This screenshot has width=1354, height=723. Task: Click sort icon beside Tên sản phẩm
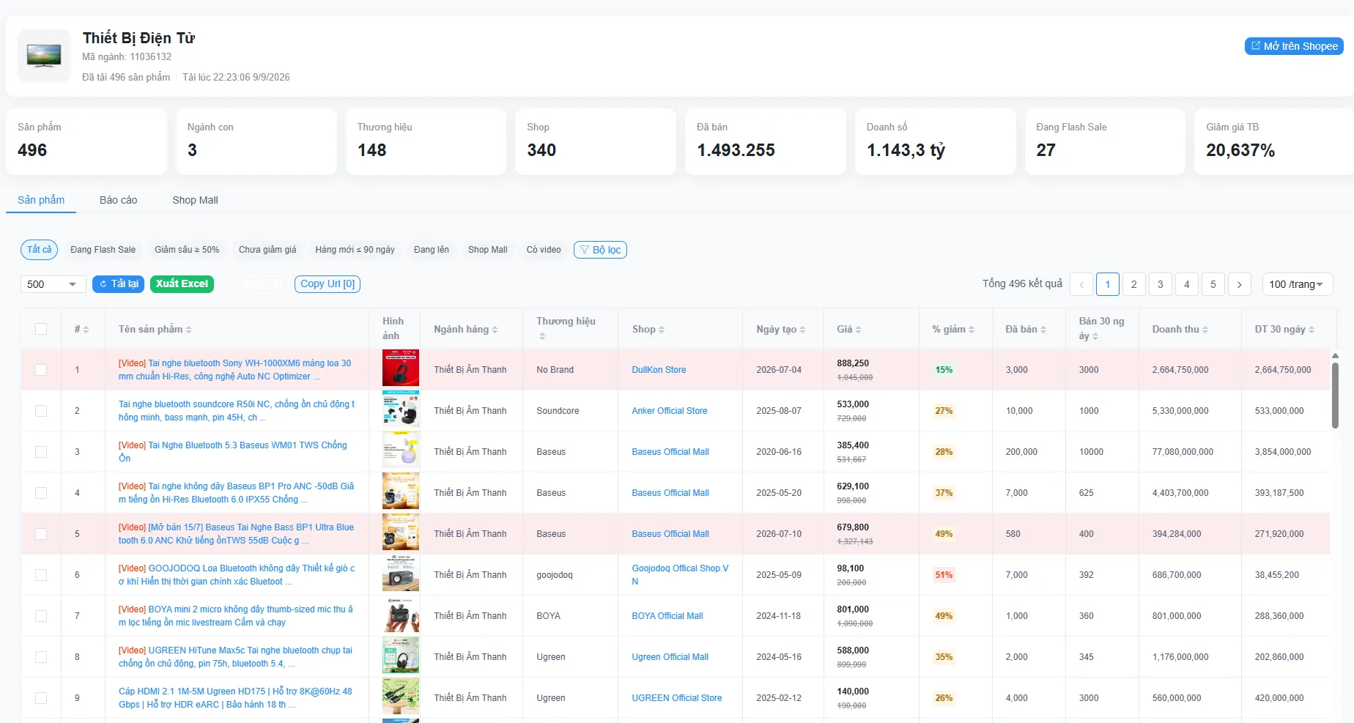pyautogui.click(x=188, y=330)
